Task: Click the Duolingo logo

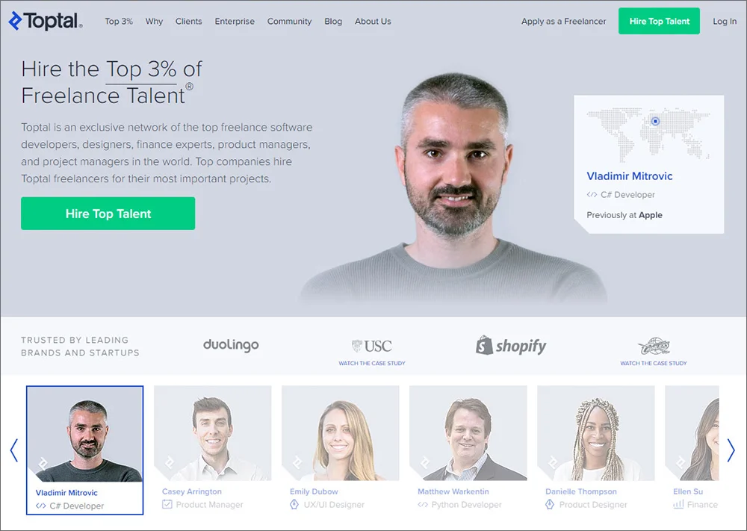Action: 231,345
